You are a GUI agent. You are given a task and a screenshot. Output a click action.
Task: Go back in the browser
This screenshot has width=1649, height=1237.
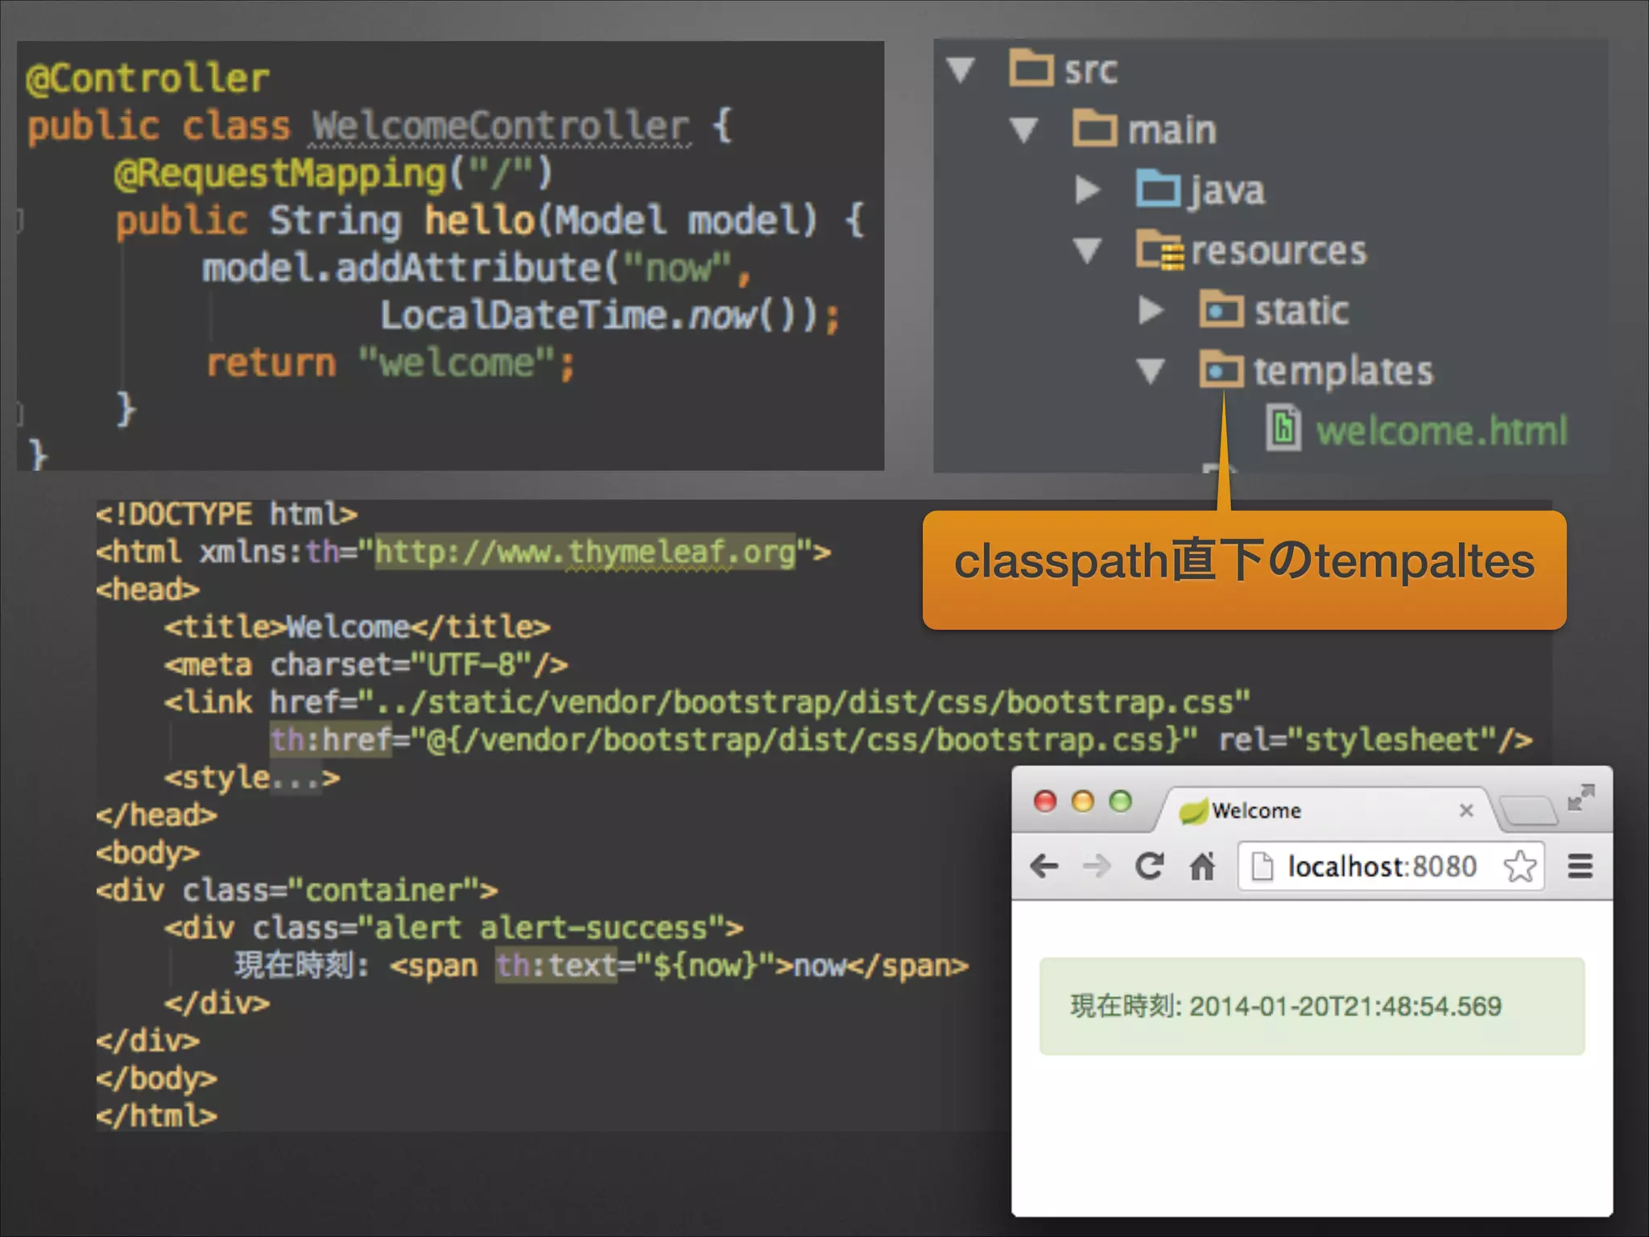click(1044, 867)
